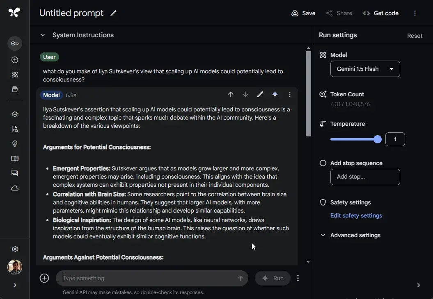Click the Save button
The image size is (433, 299).
(x=303, y=13)
